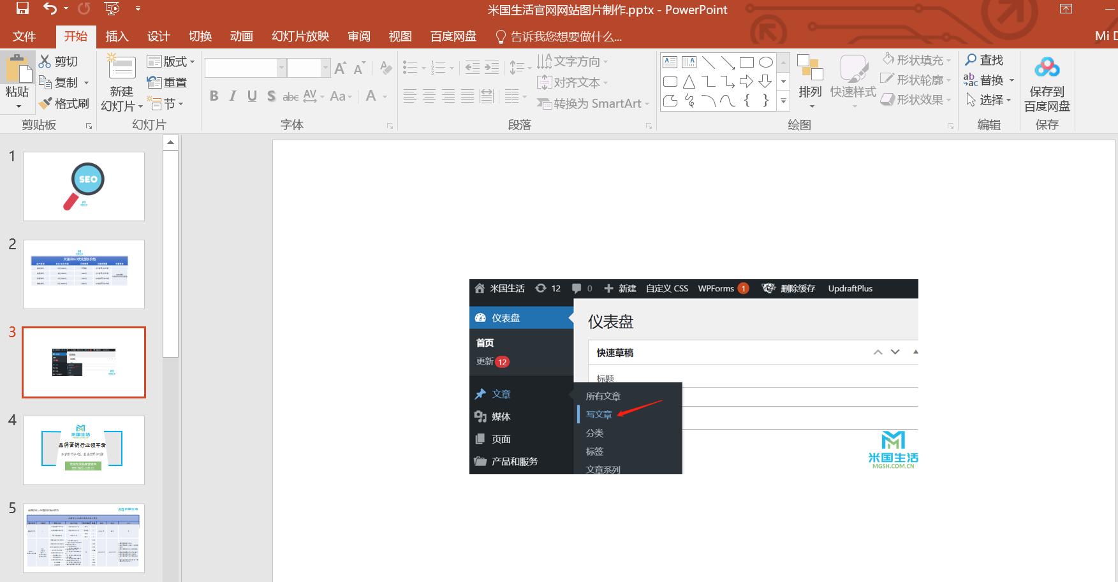The width and height of the screenshot is (1118, 582).
Task: Toggle text Shadow (S) button
Action: click(x=271, y=96)
